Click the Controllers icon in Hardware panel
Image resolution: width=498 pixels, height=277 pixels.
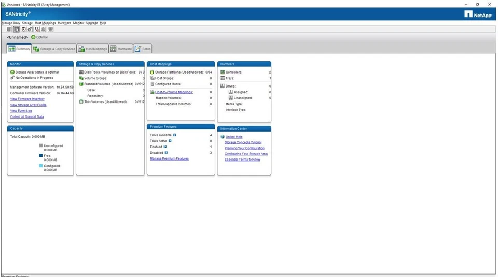223,72
